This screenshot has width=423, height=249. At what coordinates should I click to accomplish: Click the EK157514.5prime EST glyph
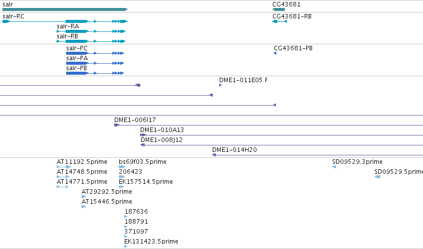pyautogui.click(x=121, y=187)
